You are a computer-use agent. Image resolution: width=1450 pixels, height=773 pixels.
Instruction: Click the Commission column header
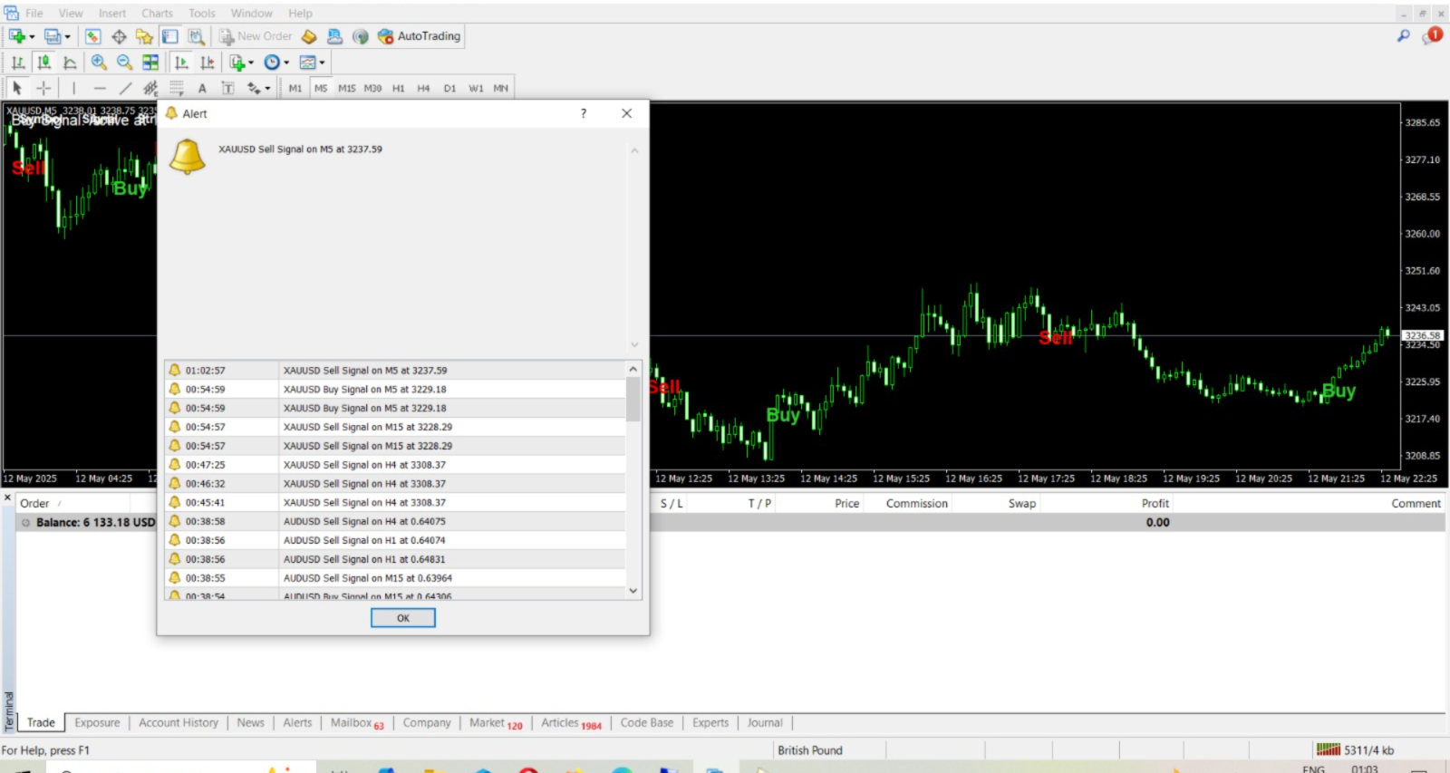[916, 504]
